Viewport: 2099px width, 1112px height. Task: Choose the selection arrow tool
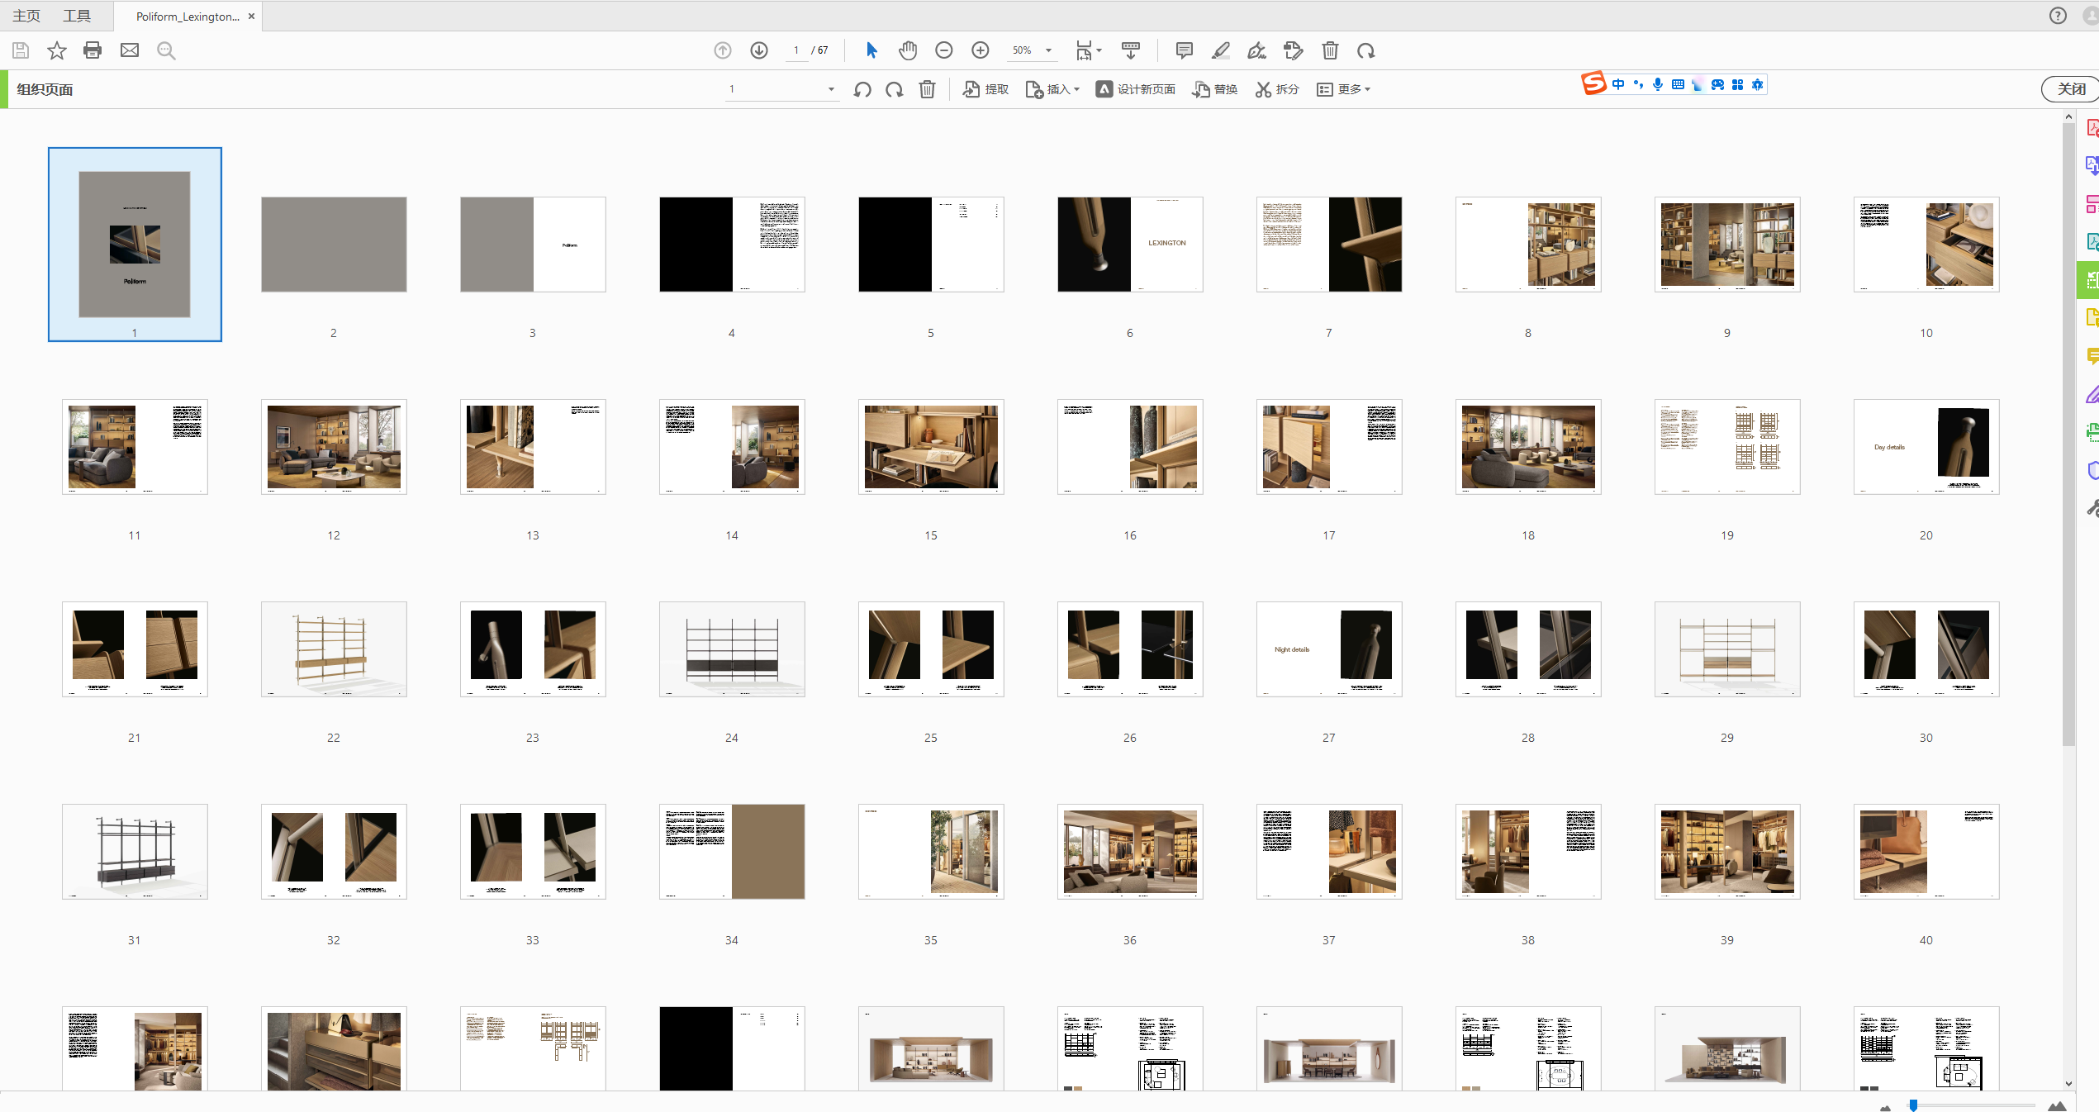(871, 50)
